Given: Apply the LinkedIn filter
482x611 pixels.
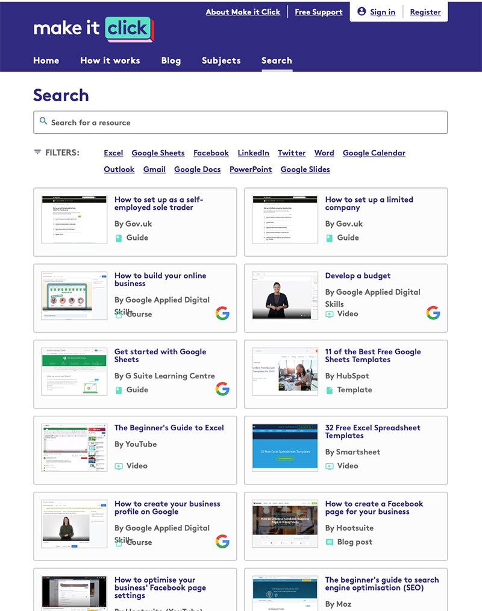Looking at the screenshot, I should tap(254, 153).
